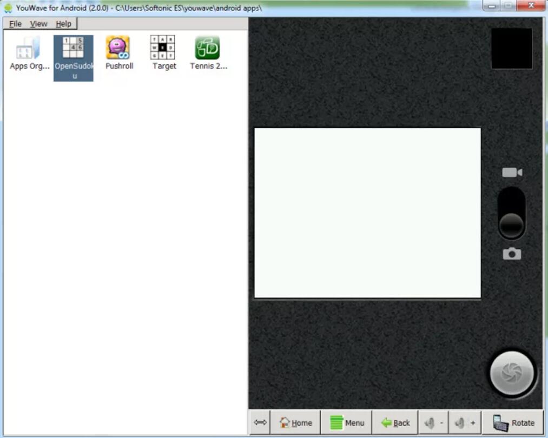Open the File menu
Screen dimensions: 548x438
point(15,24)
